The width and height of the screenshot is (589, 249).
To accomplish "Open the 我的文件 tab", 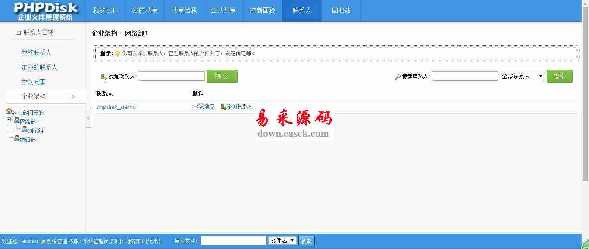I will [106, 11].
